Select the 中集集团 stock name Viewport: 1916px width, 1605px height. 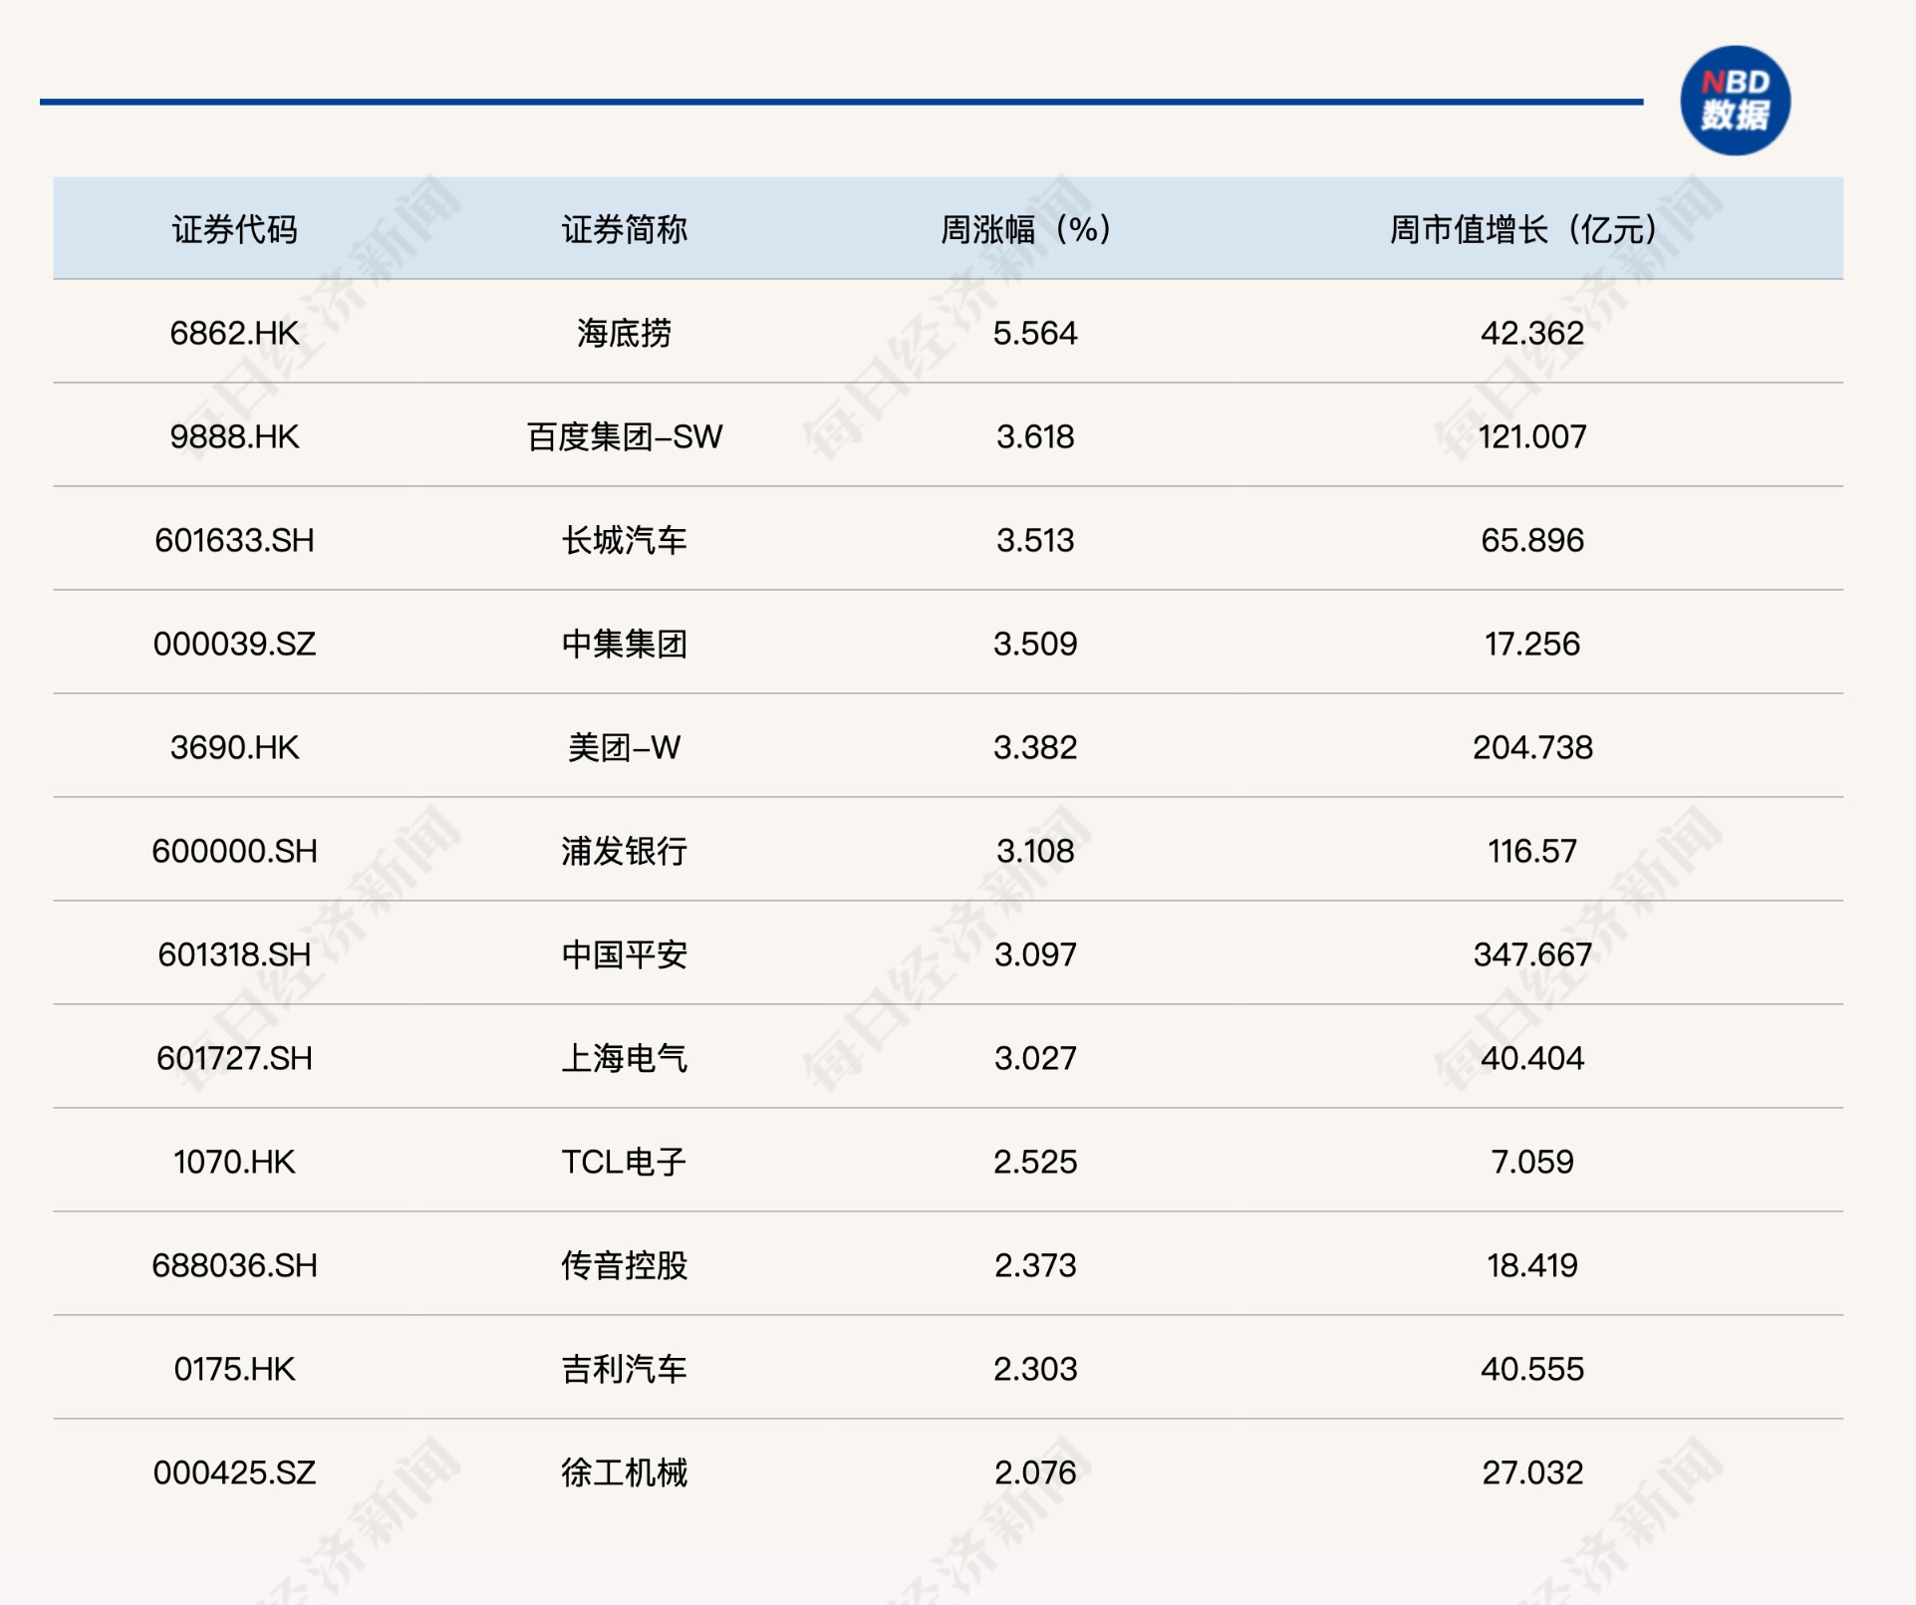point(624,644)
